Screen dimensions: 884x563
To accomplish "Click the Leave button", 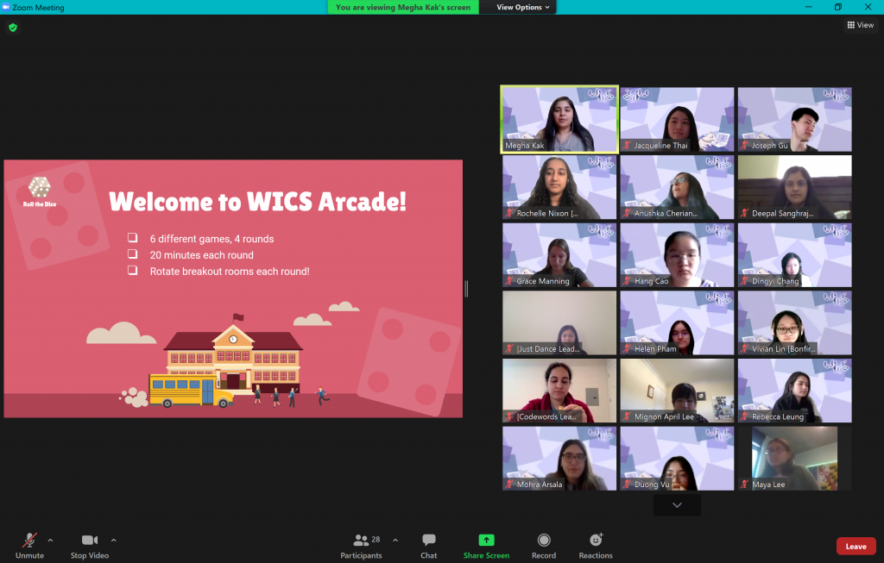I will pos(856,546).
